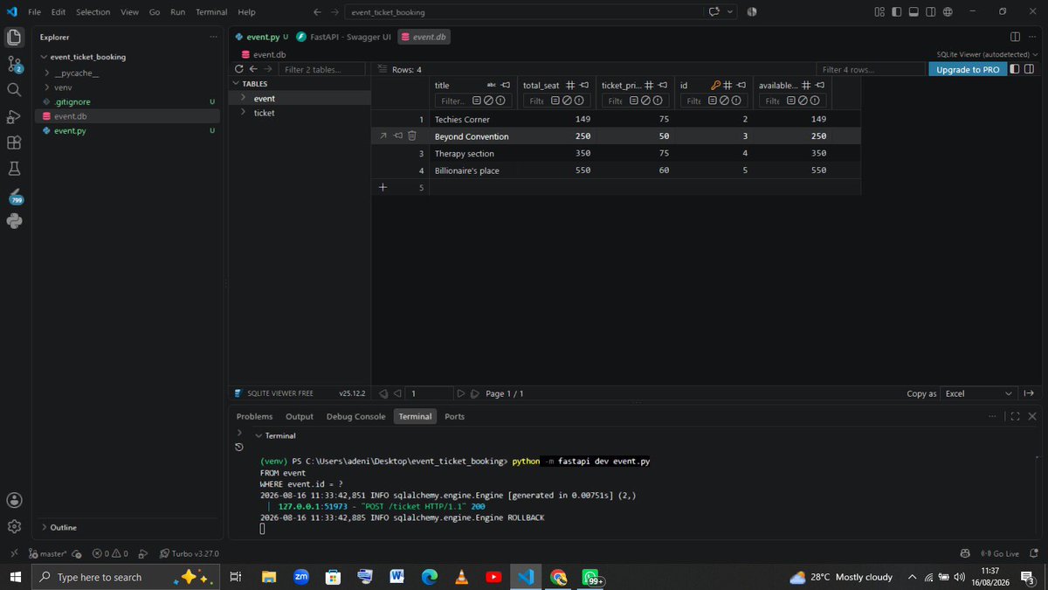Open Source Control view in activity bar
The height and width of the screenshot is (590, 1048).
[x=14, y=63]
